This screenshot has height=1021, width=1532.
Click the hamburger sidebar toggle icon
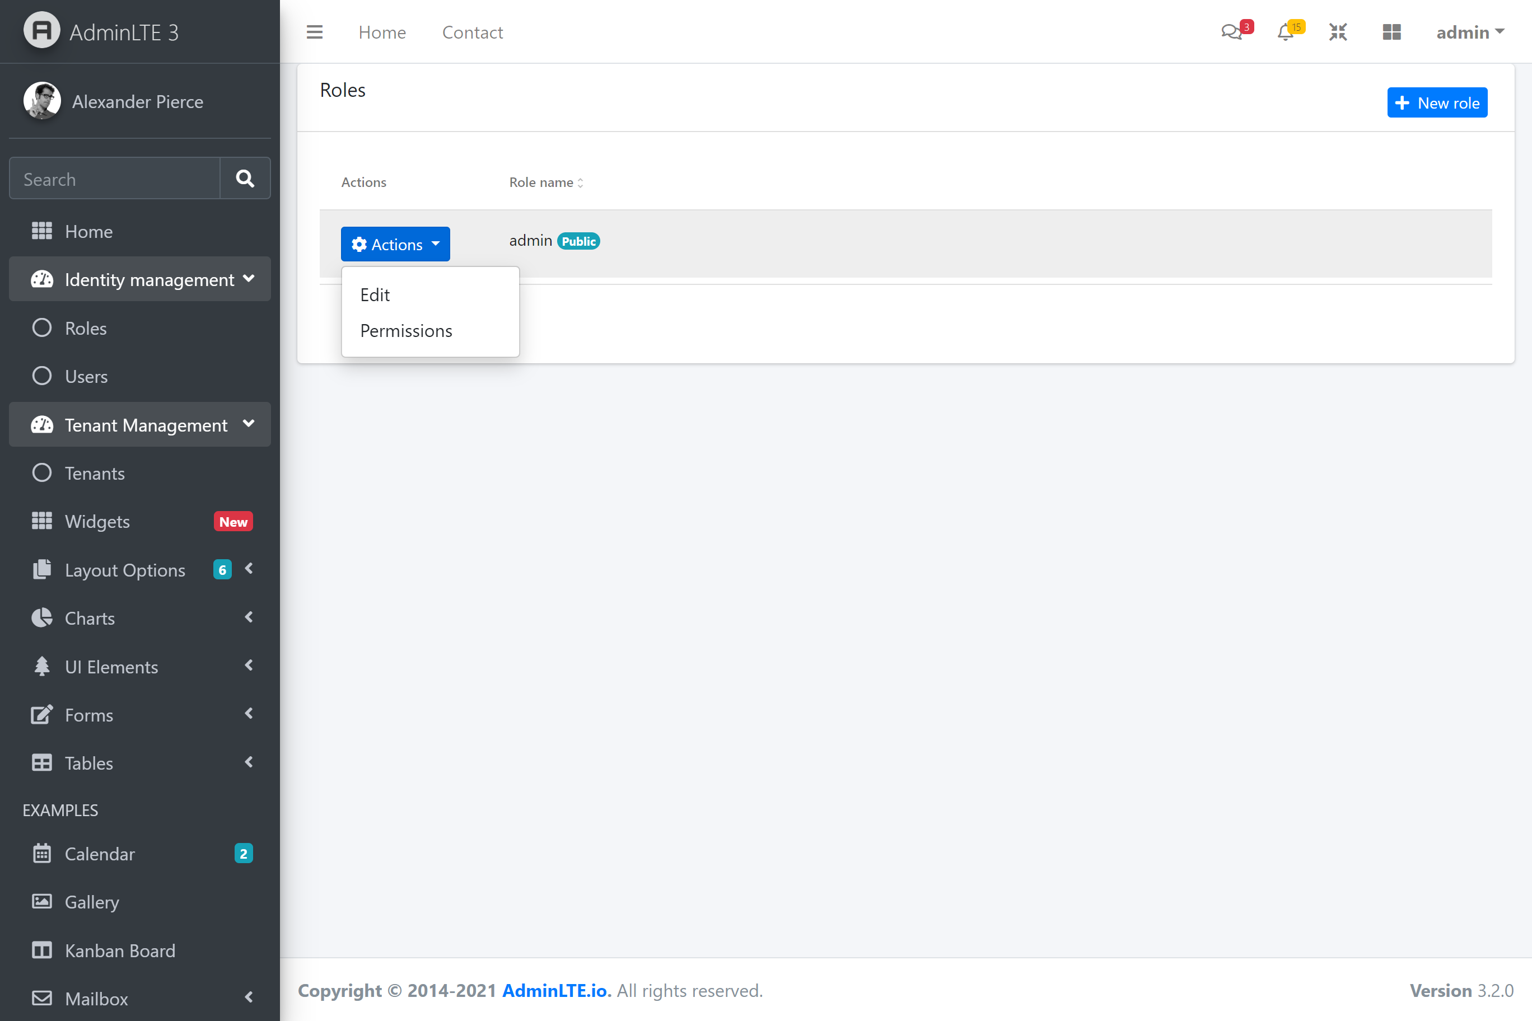click(x=315, y=32)
